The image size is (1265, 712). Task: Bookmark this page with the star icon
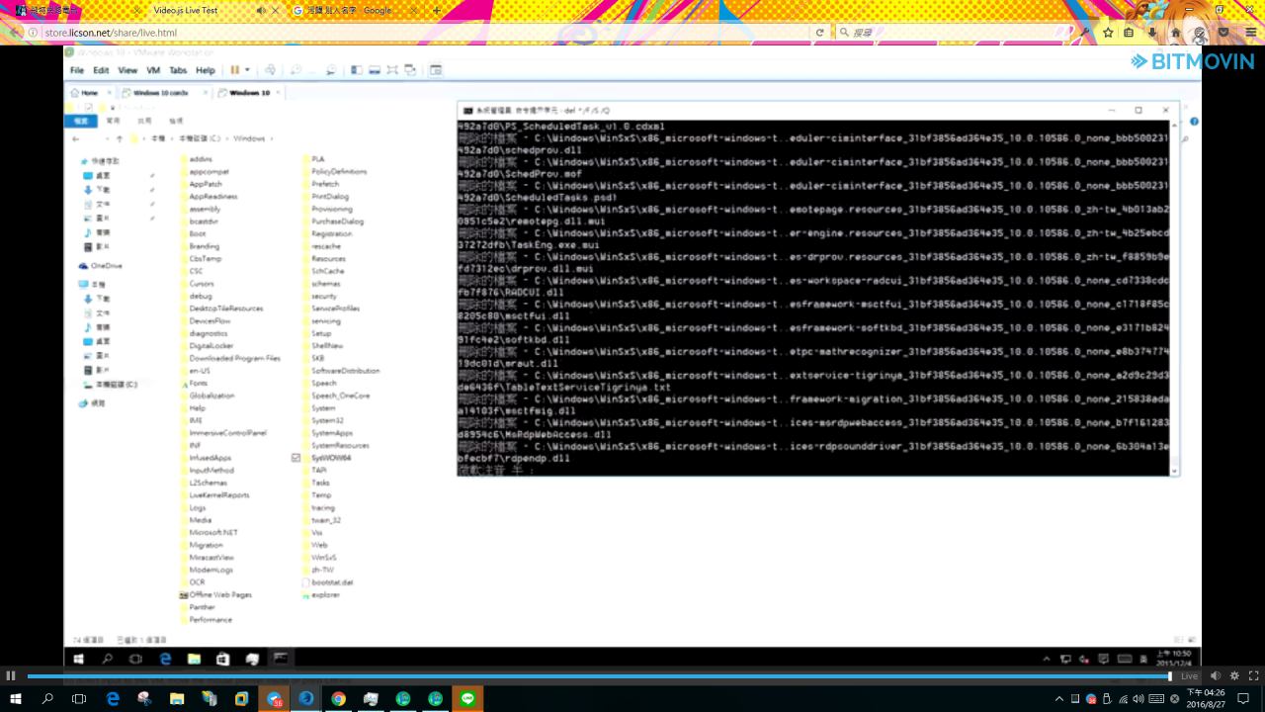(x=1108, y=33)
